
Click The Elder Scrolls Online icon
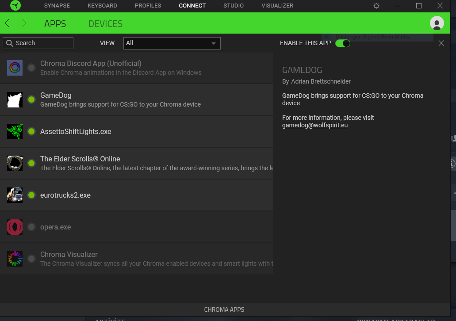[x=15, y=163]
